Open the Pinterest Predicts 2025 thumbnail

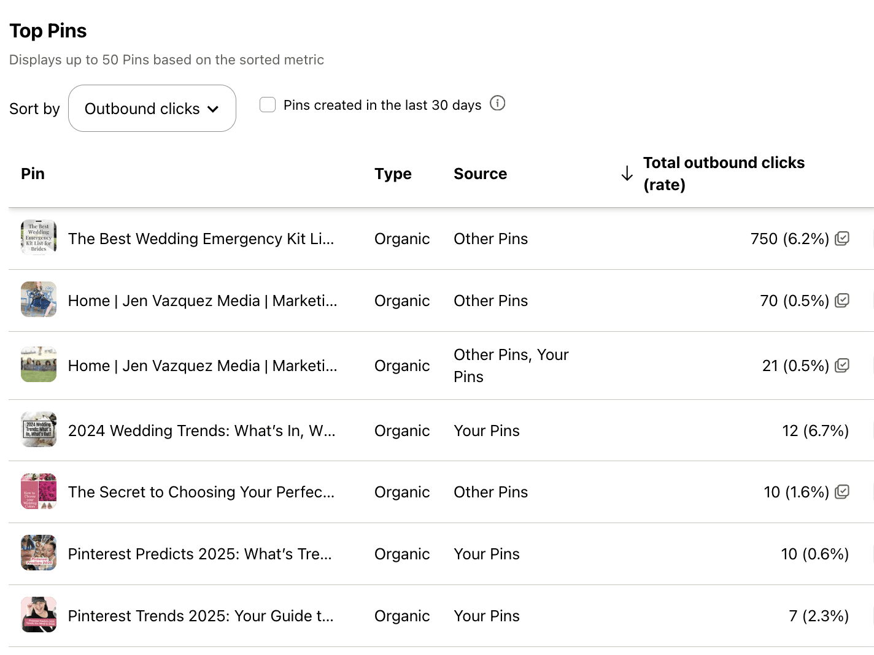[x=39, y=553]
